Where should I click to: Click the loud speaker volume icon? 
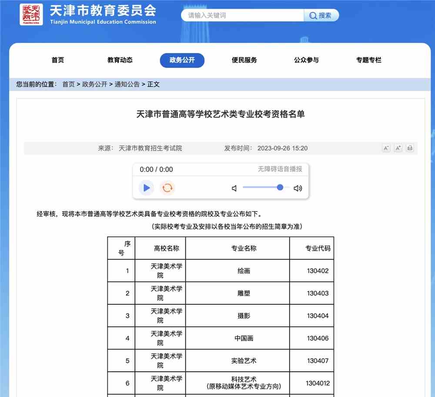click(298, 188)
